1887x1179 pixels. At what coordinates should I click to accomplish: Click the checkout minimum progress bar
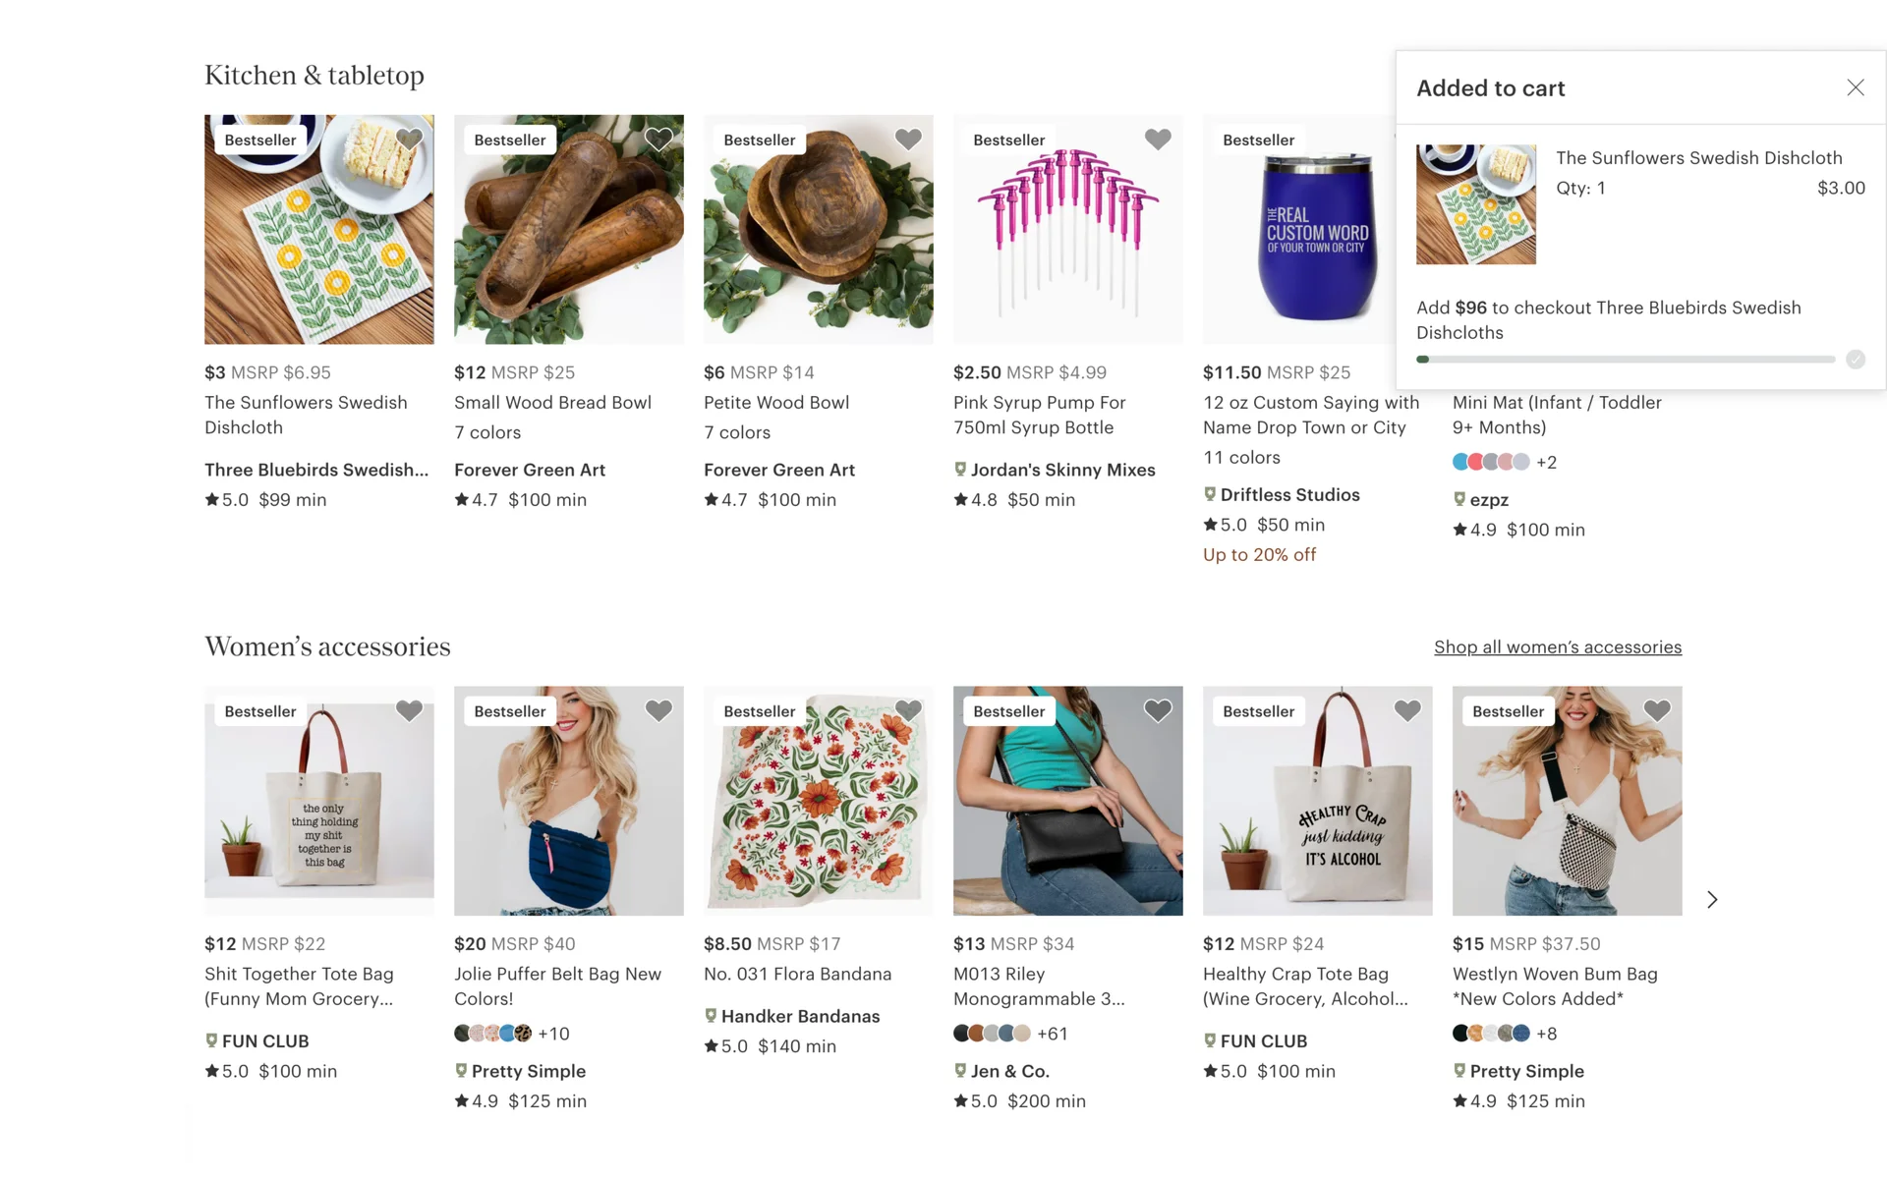pyautogui.click(x=1625, y=360)
